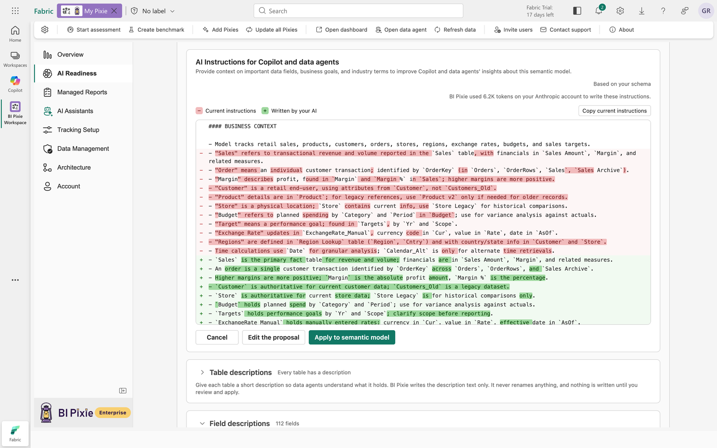717x448 pixels.
Task: Click Create benchmark in toolbar
Action: [156, 30]
